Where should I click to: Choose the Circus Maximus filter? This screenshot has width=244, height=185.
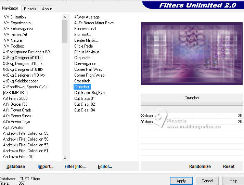(87, 52)
